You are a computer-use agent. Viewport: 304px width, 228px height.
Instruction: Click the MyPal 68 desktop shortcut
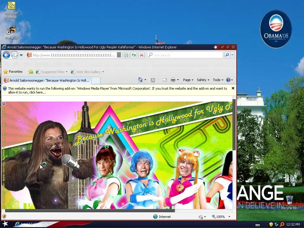[x=11, y=33]
